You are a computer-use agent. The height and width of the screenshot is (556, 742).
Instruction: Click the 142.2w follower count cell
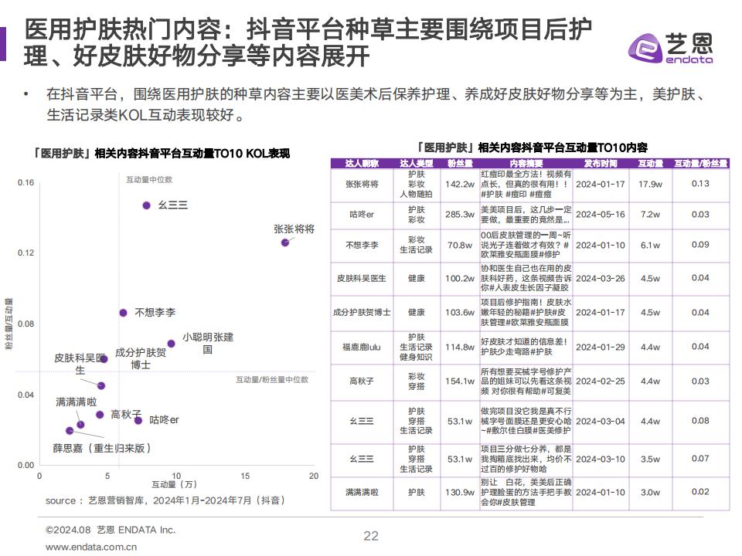(x=460, y=185)
